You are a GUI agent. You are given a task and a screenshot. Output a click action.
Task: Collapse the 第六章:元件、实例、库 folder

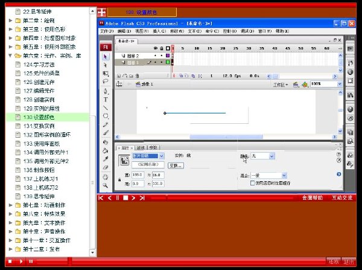pyautogui.click(x=10, y=56)
